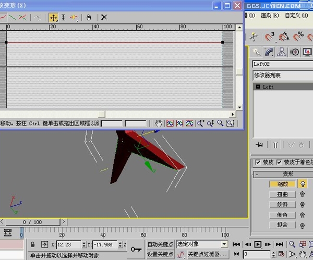The width and height of the screenshot is (313, 260).
Task: Click the Zoom Extents curve icon
Action: pos(170,123)
